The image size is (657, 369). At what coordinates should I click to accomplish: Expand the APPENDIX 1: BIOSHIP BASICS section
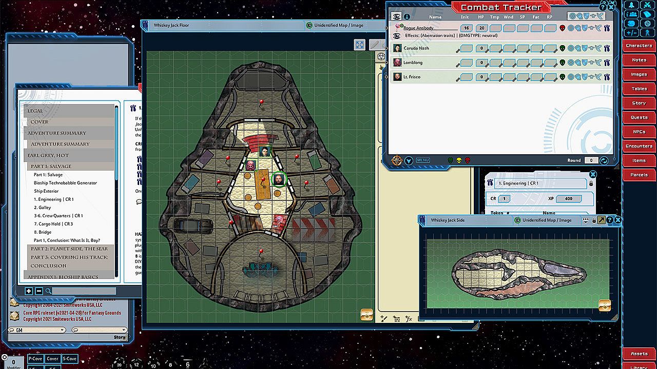point(69,277)
